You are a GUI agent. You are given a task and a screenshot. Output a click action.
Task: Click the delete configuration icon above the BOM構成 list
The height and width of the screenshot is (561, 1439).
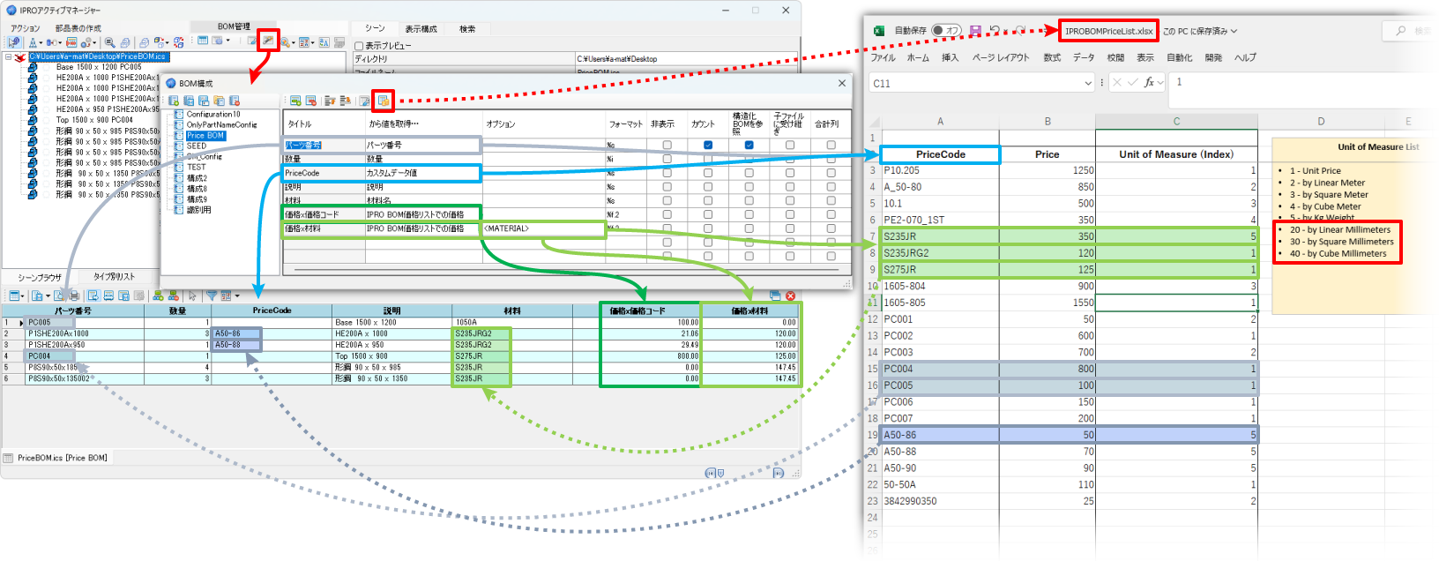tap(235, 101)
